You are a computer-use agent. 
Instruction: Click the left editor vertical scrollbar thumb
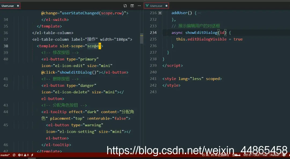click(142, 38)
